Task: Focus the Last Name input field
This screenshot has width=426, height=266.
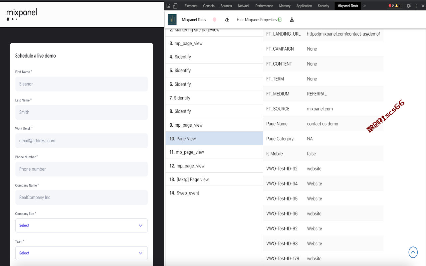Action: pos(82,112)
